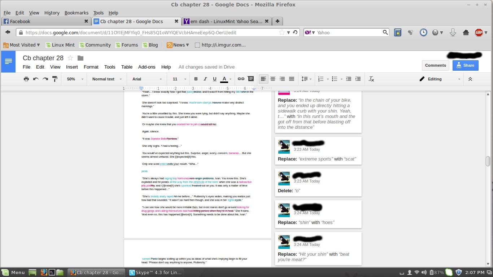
Task: Open the Normal text style dropdown
Action: coord(107,79)
